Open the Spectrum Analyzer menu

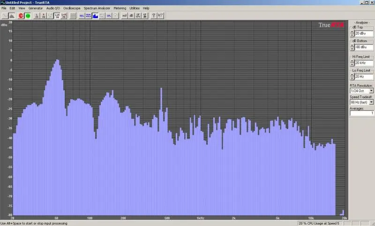point(97,8)
